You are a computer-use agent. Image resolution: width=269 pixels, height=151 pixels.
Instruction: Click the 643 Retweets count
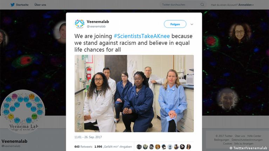83,147
